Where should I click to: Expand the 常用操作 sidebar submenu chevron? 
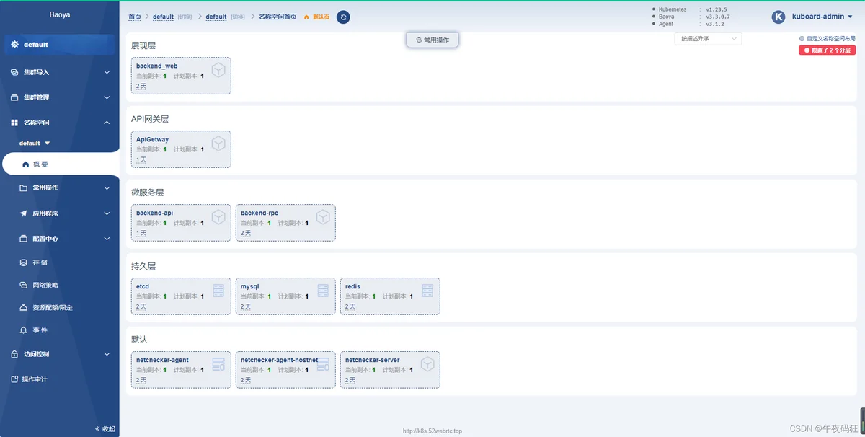[107, 188]
